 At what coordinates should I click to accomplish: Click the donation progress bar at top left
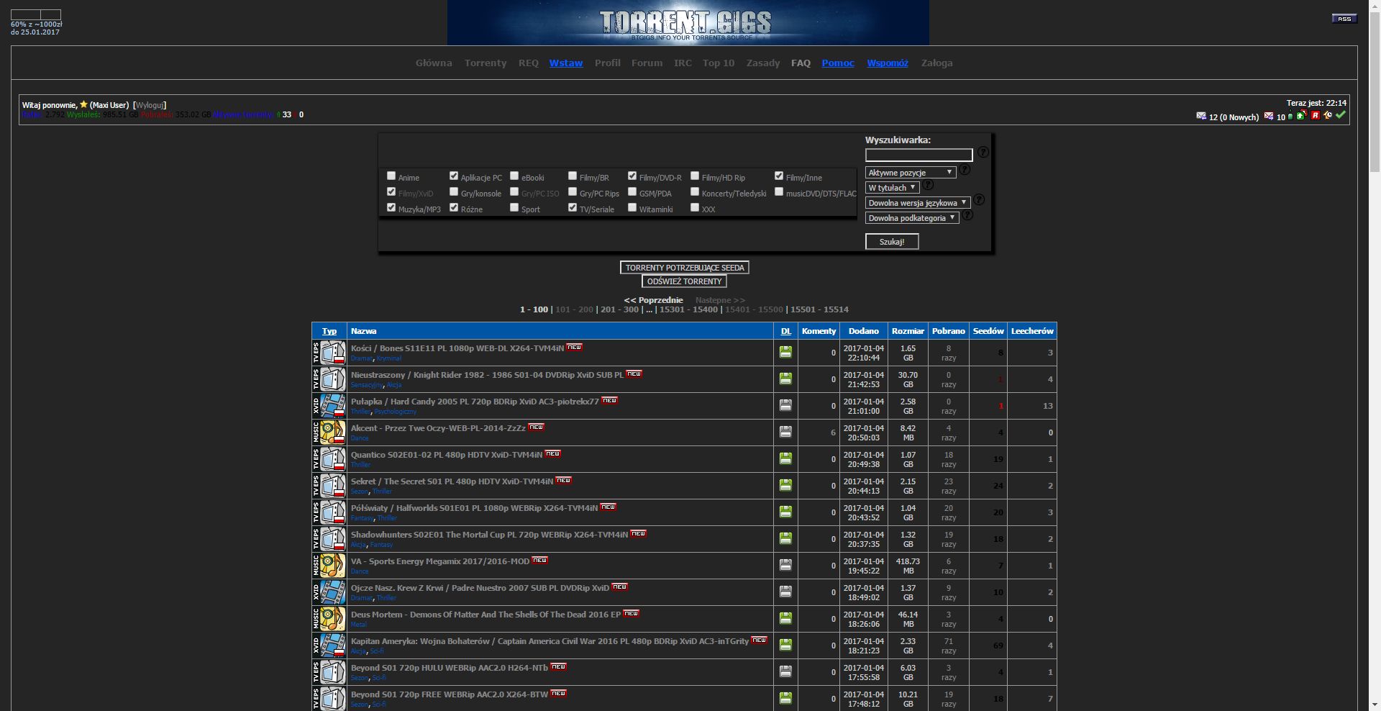pos(36,14)
